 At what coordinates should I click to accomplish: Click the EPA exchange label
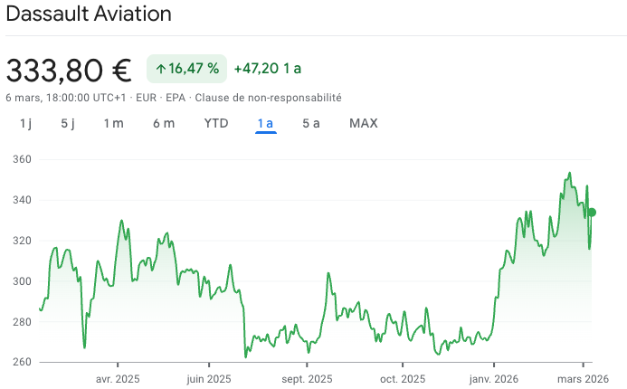click(176, 98)
